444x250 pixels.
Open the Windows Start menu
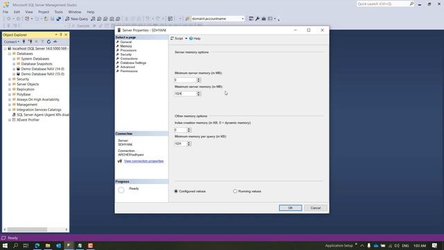(5, 245)
